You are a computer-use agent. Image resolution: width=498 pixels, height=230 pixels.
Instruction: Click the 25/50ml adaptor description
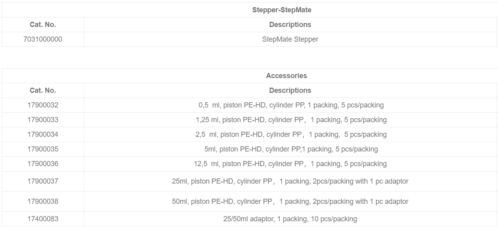(290, 219)
